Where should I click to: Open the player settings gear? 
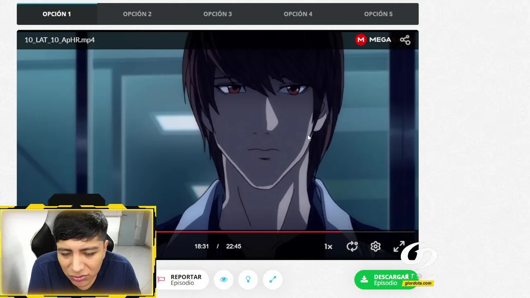click(x=376, y=246)
